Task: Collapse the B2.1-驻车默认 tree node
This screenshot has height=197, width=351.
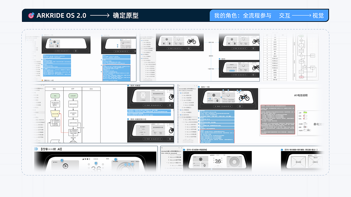Action: (x=180, y=117)
